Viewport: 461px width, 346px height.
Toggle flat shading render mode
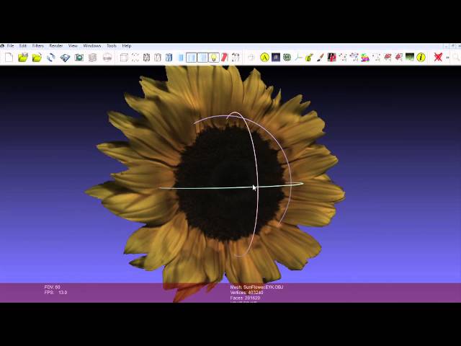coord(181,57)
